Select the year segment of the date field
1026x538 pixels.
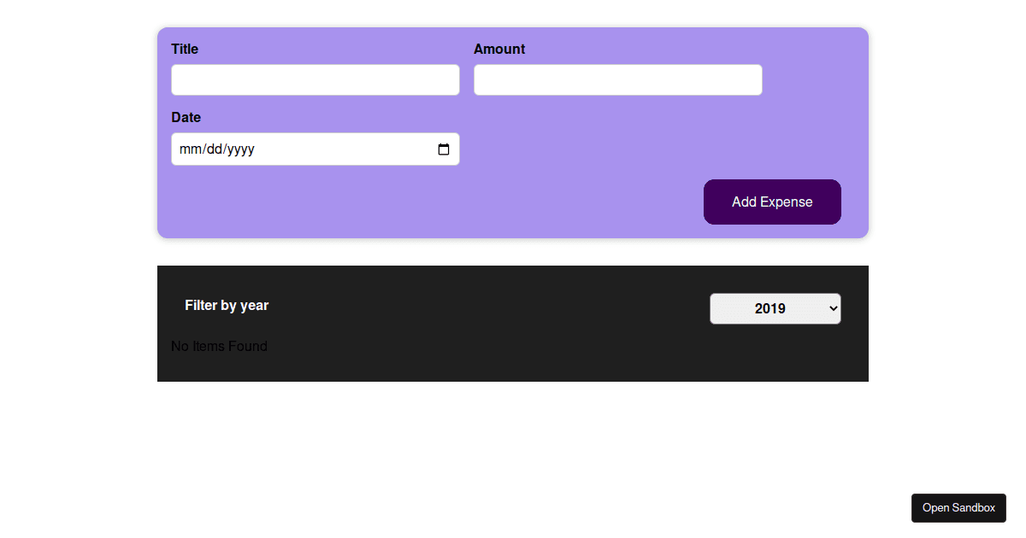click(240, 149)
